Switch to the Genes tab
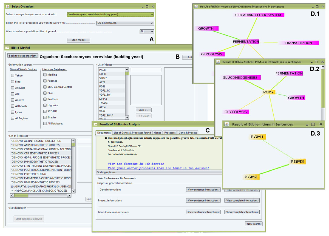This screenshot has height=236, width=329. pos(158,133)
